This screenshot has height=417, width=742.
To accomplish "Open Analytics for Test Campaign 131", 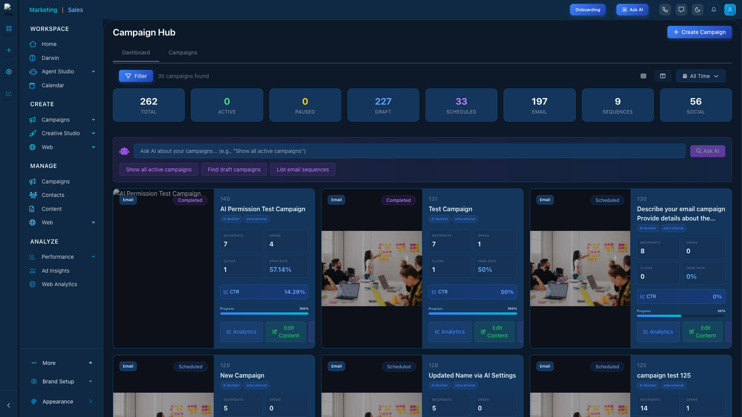I will point(450,332).
